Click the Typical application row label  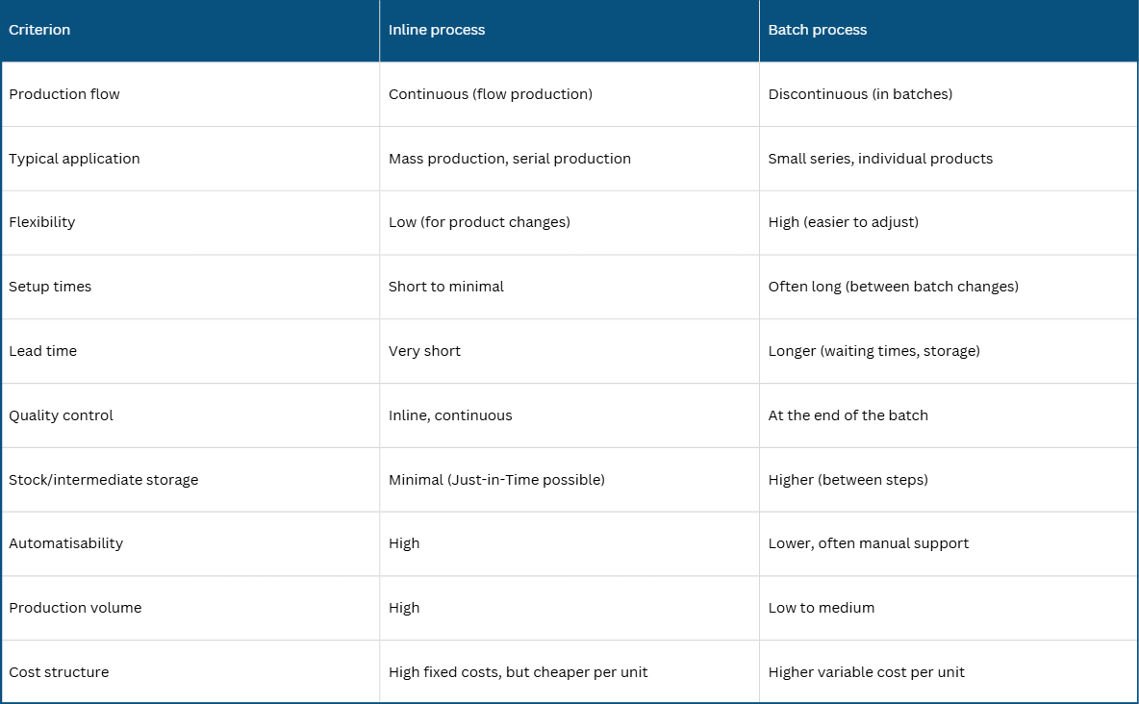pyautogui.click(x=190, y=159)
